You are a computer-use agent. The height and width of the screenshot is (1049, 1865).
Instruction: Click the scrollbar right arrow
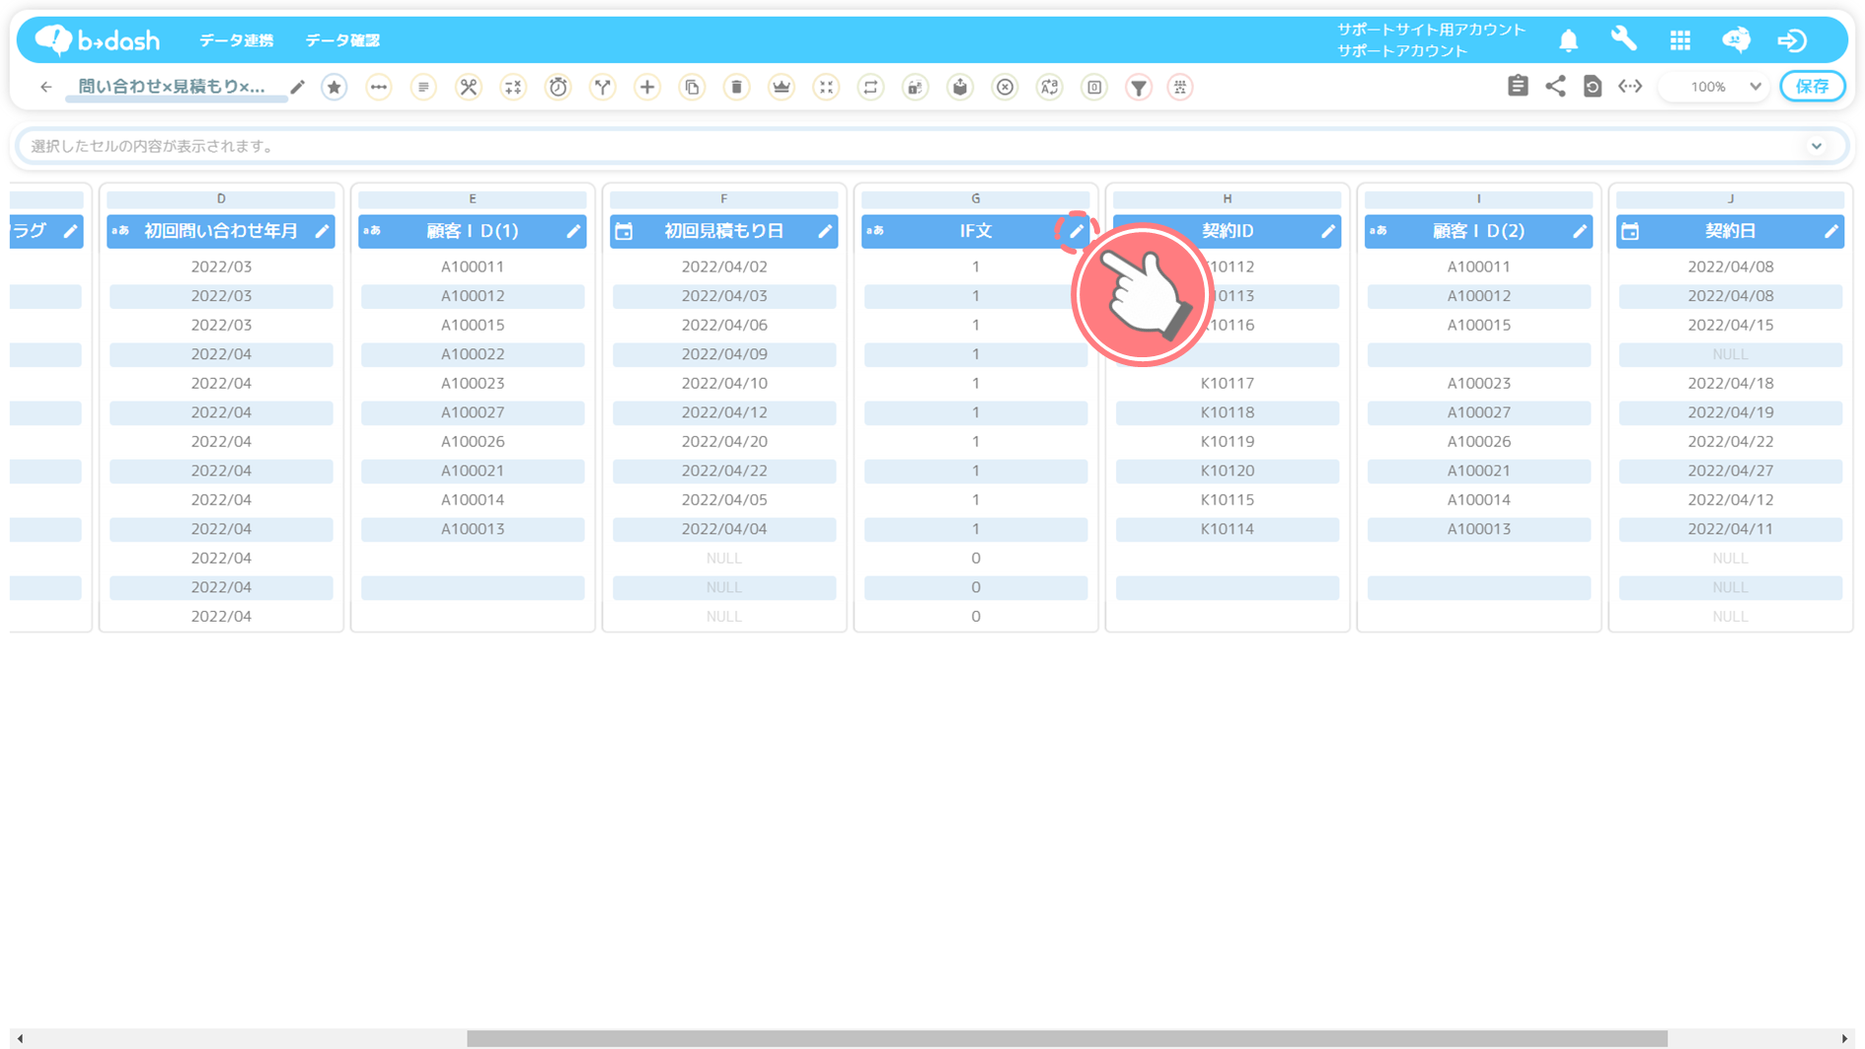tap(1844, 1038)
